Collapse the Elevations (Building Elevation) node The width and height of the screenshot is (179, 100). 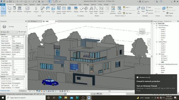click(157, 64)
